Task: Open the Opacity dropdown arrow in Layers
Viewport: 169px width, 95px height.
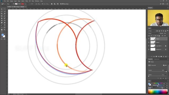Action: pos(167,33)
